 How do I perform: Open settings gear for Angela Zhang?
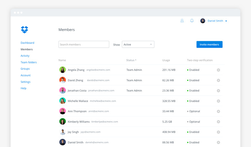point(218,70)
